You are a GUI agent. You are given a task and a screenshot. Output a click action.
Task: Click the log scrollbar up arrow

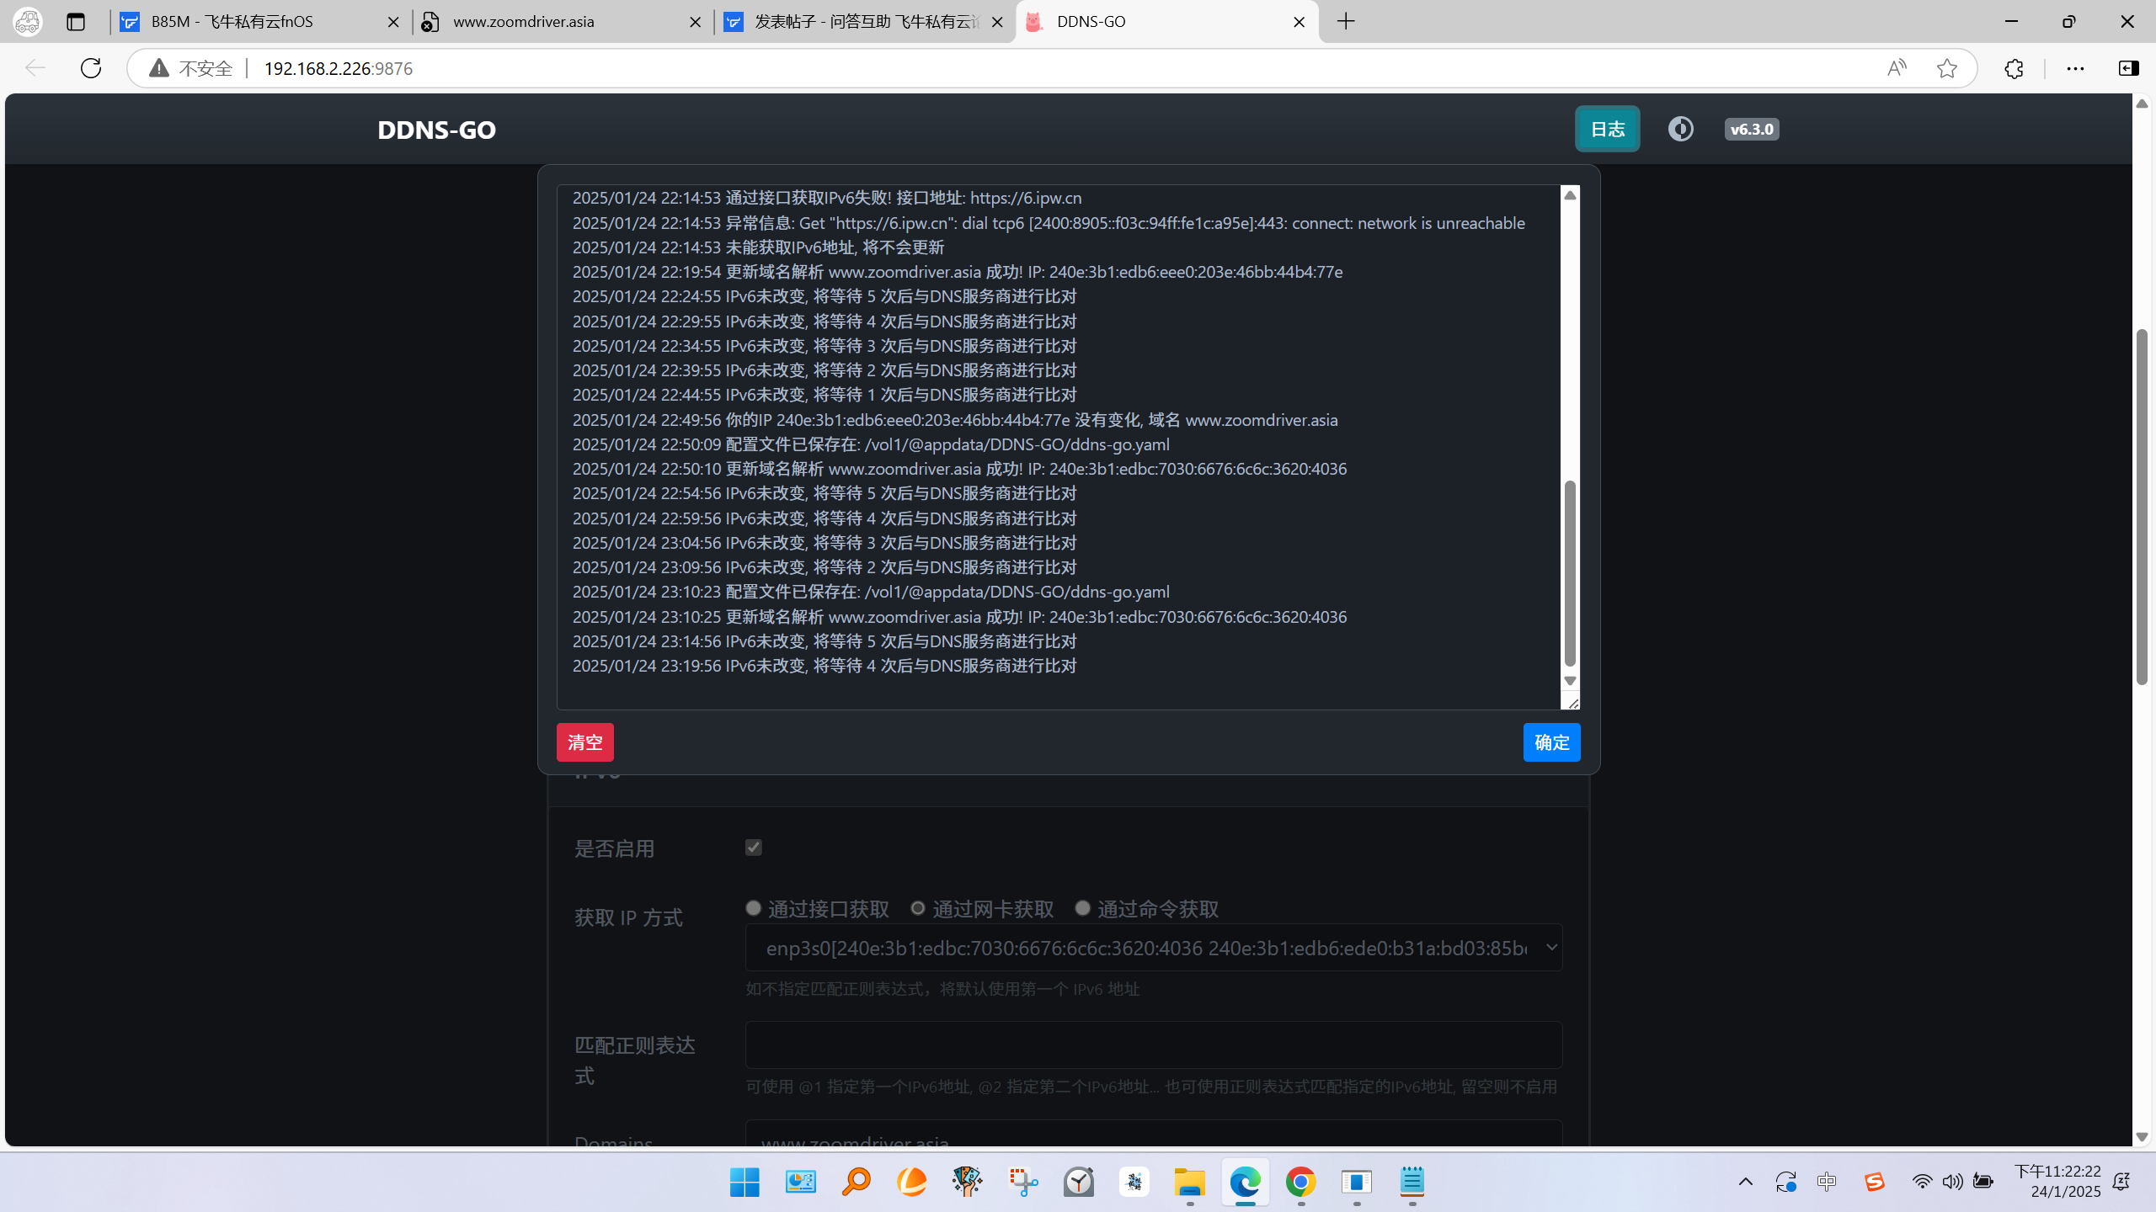click(x=1570, y=195)
